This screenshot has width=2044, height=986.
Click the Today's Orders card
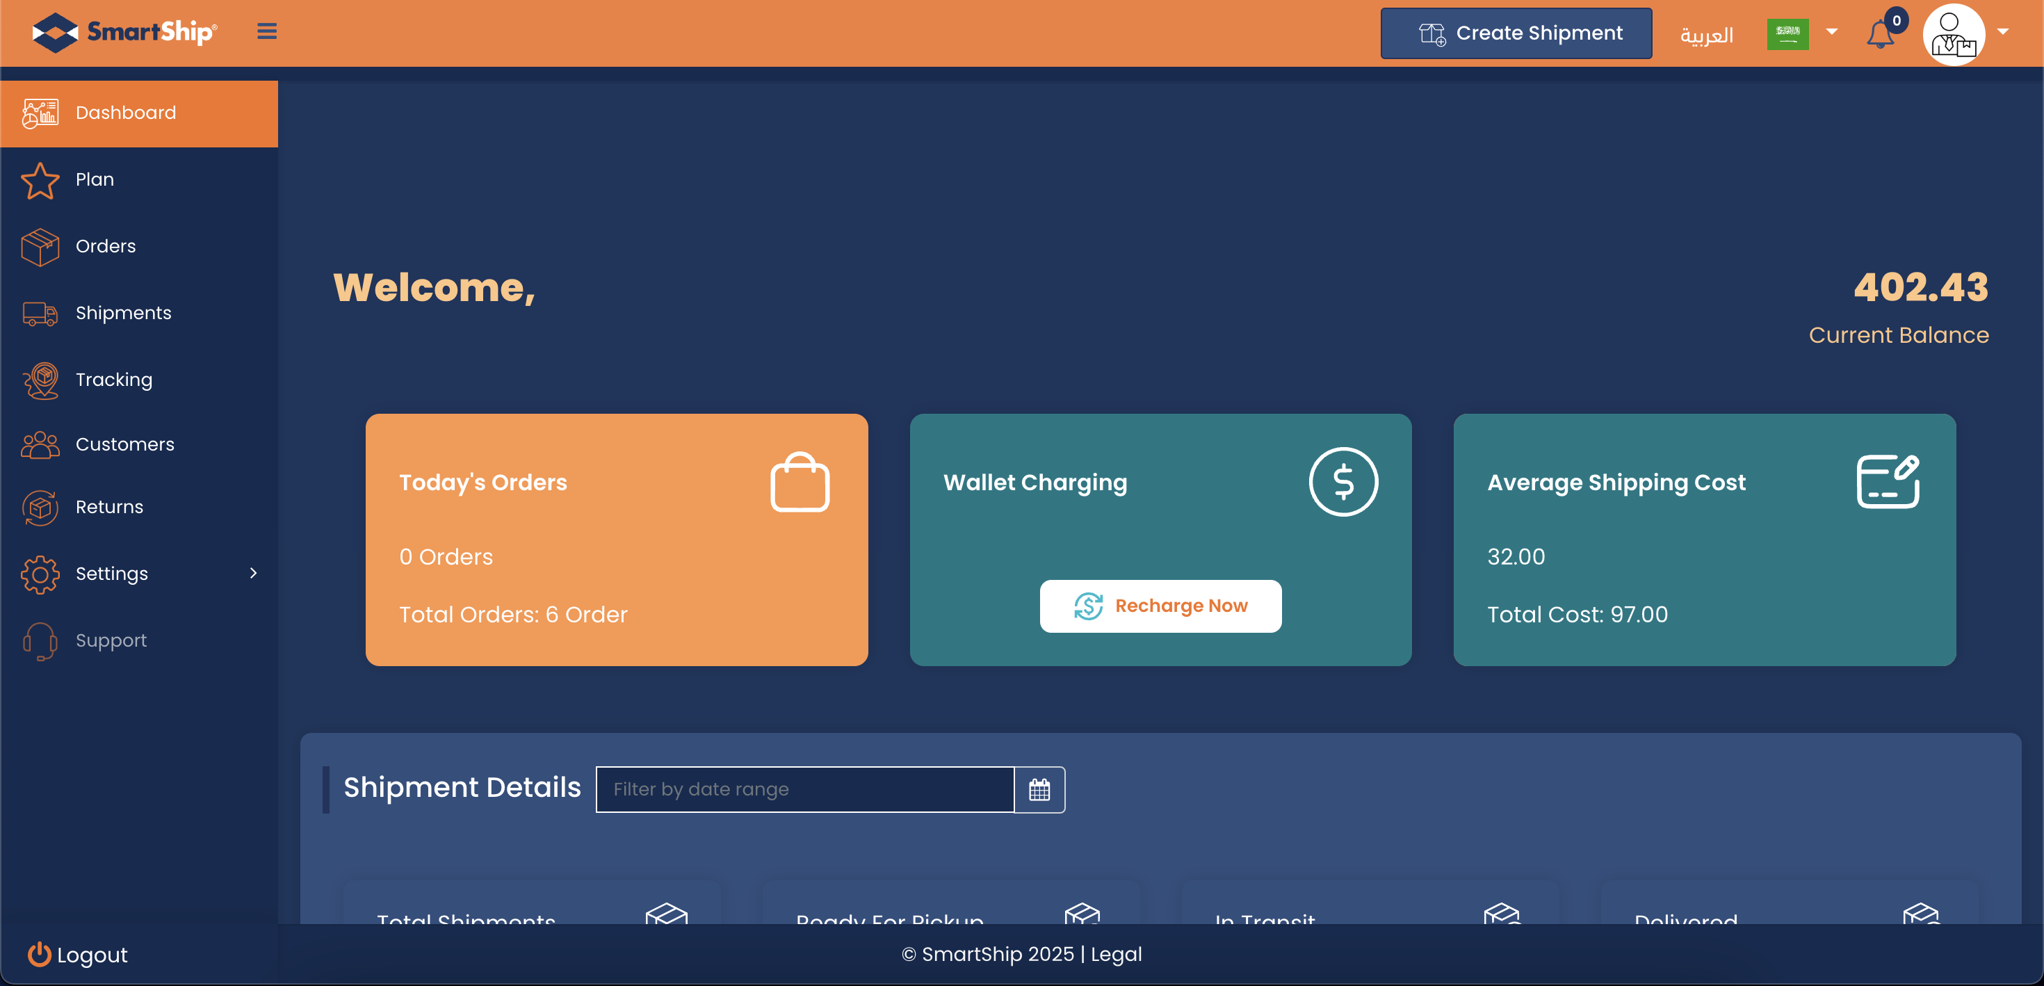coord(617,540)
